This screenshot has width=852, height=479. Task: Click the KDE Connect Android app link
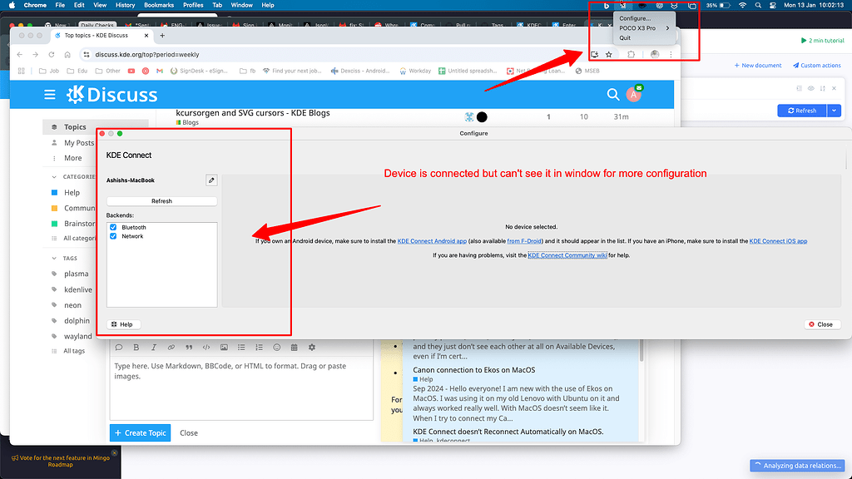(432, 239)
